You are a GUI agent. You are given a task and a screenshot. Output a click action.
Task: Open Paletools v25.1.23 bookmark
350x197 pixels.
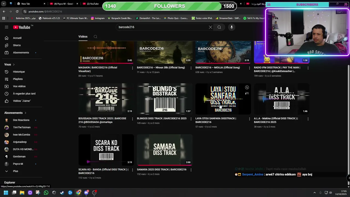point(49,18)
